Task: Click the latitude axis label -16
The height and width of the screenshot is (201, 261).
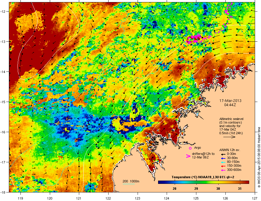Action: tap(3, 132)
